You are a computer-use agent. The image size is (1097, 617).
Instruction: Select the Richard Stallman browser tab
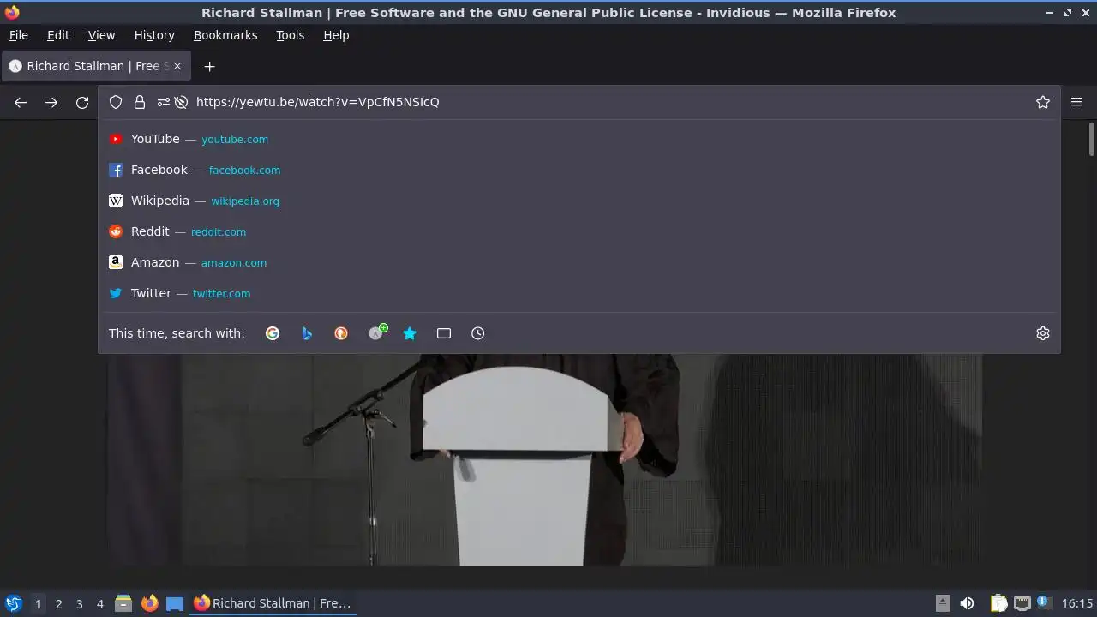point(96,66)
